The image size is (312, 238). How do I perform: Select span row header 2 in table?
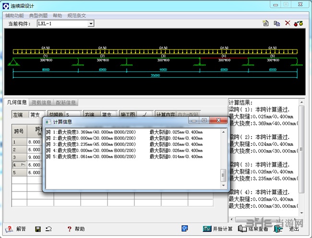tap(19, 150)
